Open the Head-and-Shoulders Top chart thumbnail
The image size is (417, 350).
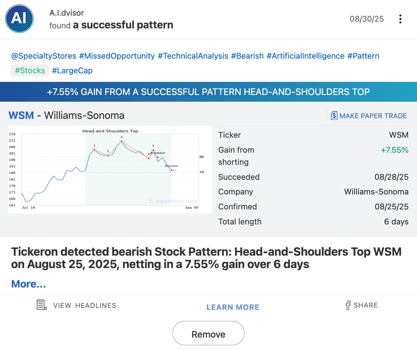tap(110, 169)
